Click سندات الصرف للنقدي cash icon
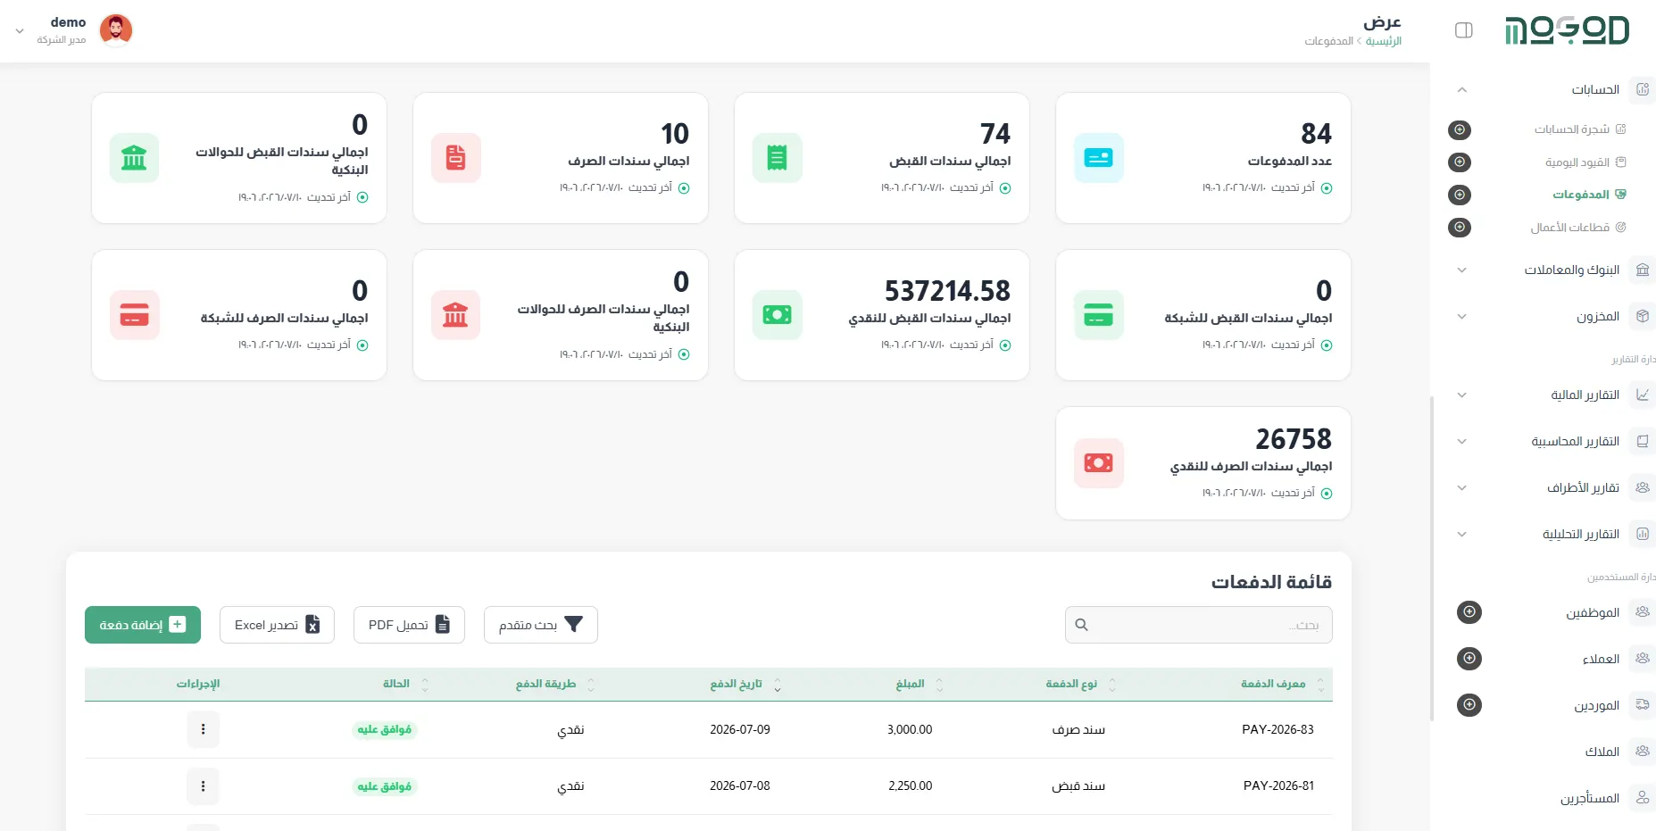This screenshot has width=1656, height=831. pos(1098,463)
